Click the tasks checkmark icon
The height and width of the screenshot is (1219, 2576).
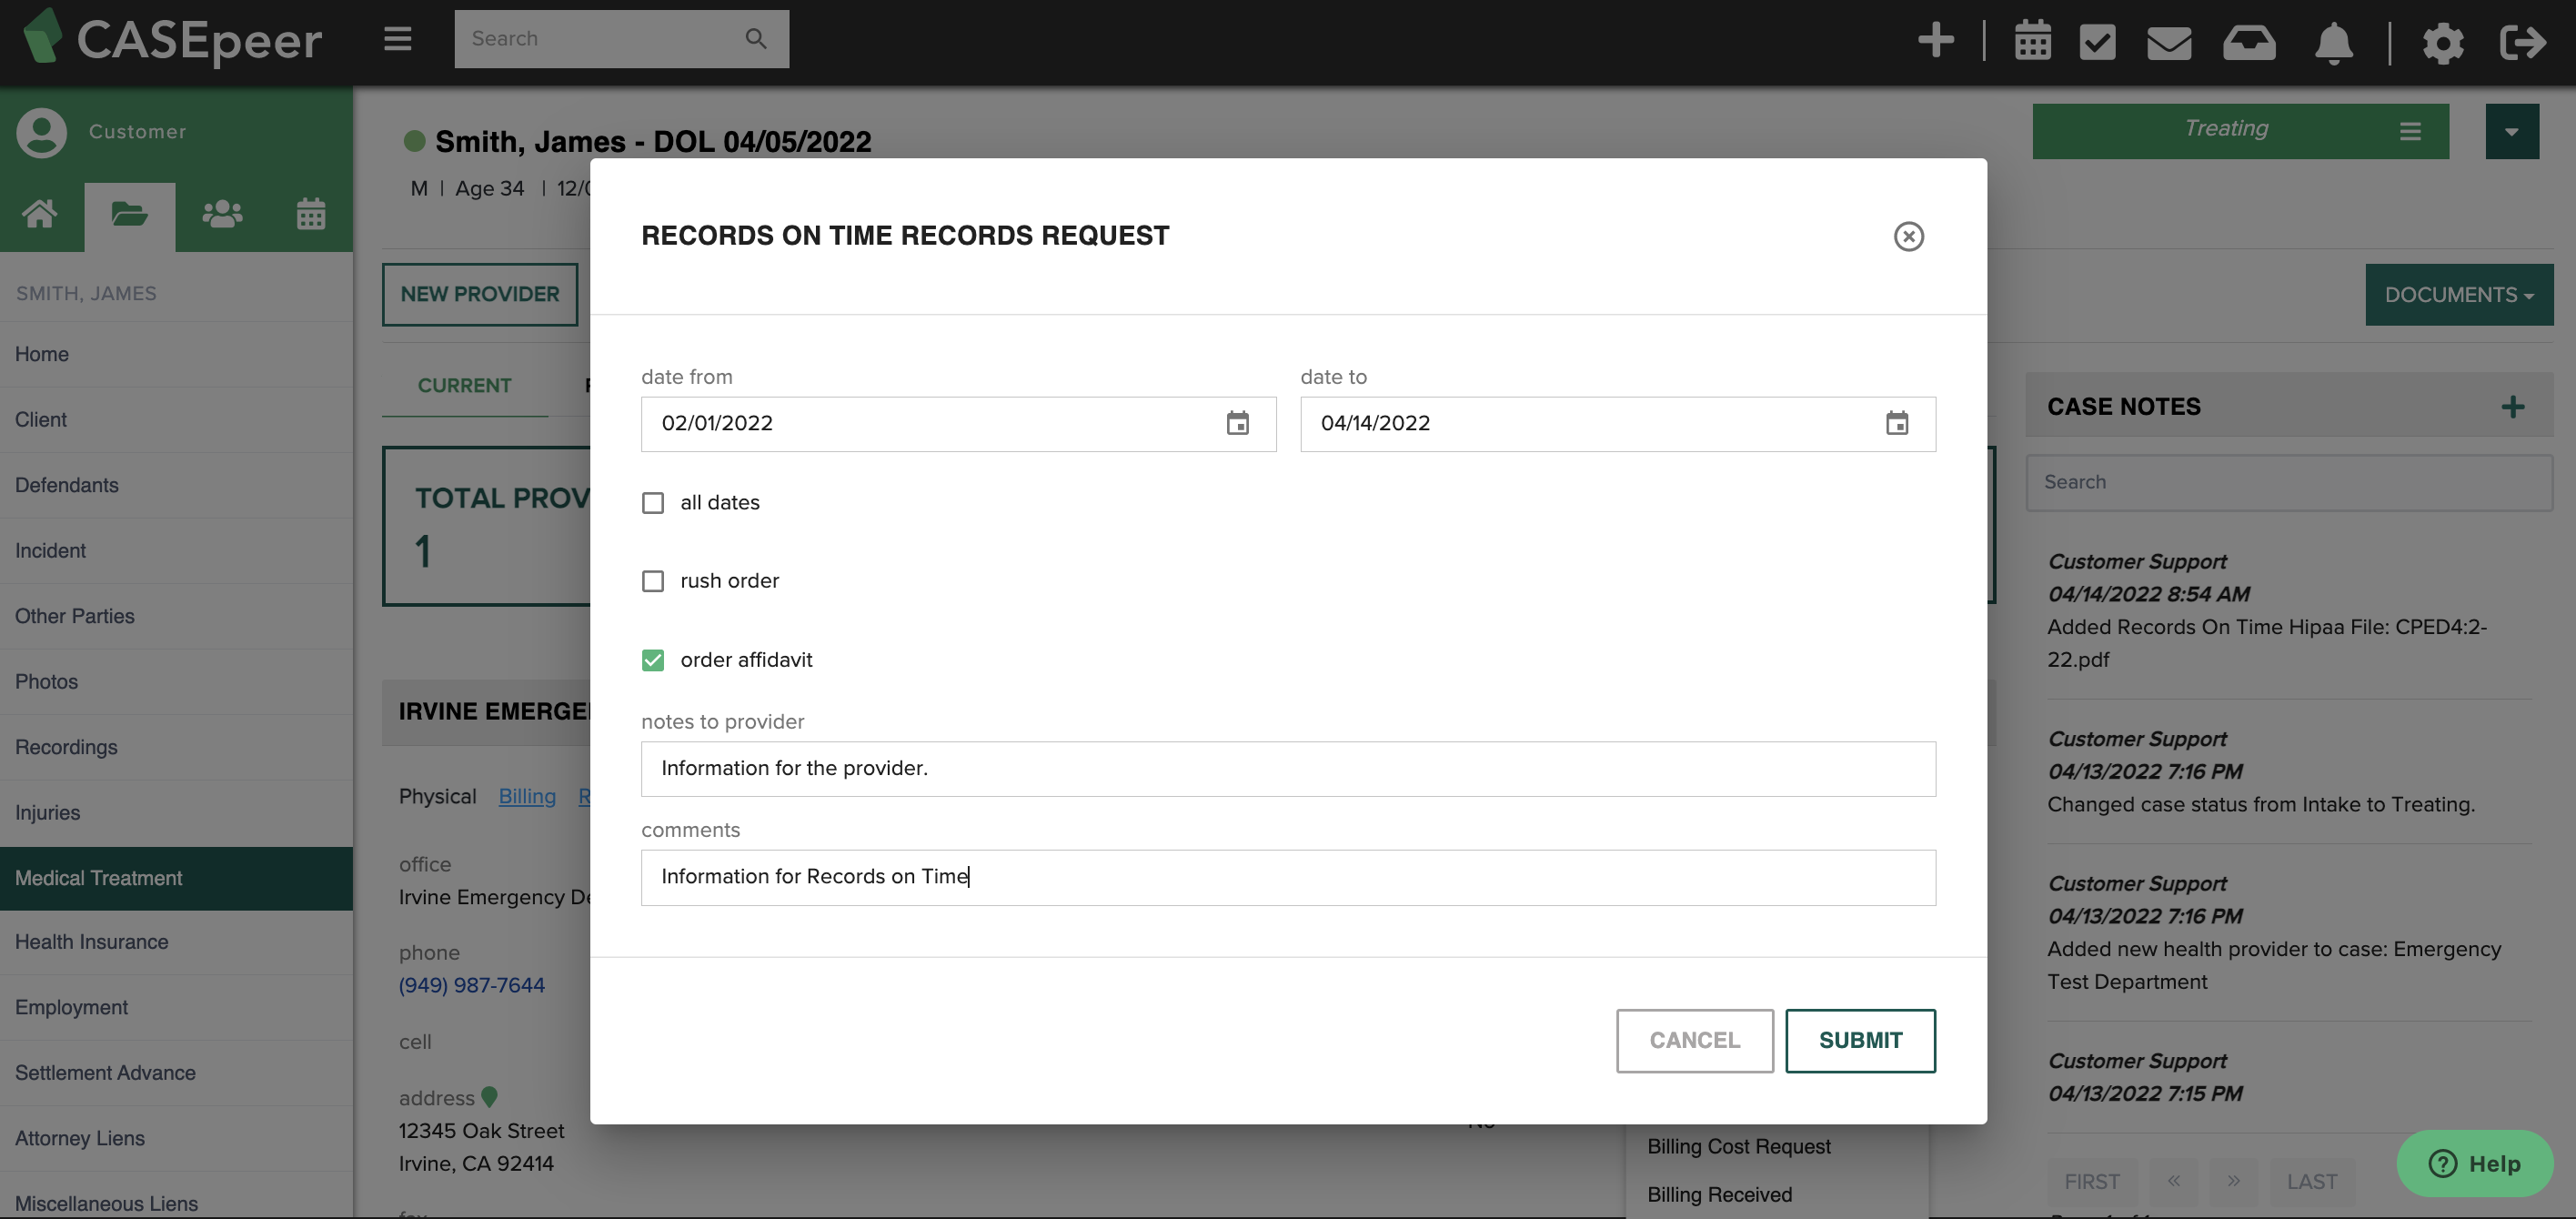coord(2097,42)
